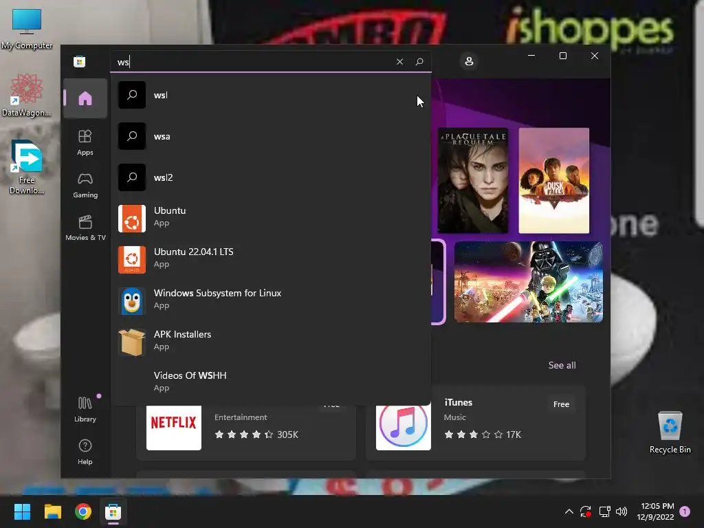
Task: Click the Ubuntu suggestion text
Action: point(170,210)
